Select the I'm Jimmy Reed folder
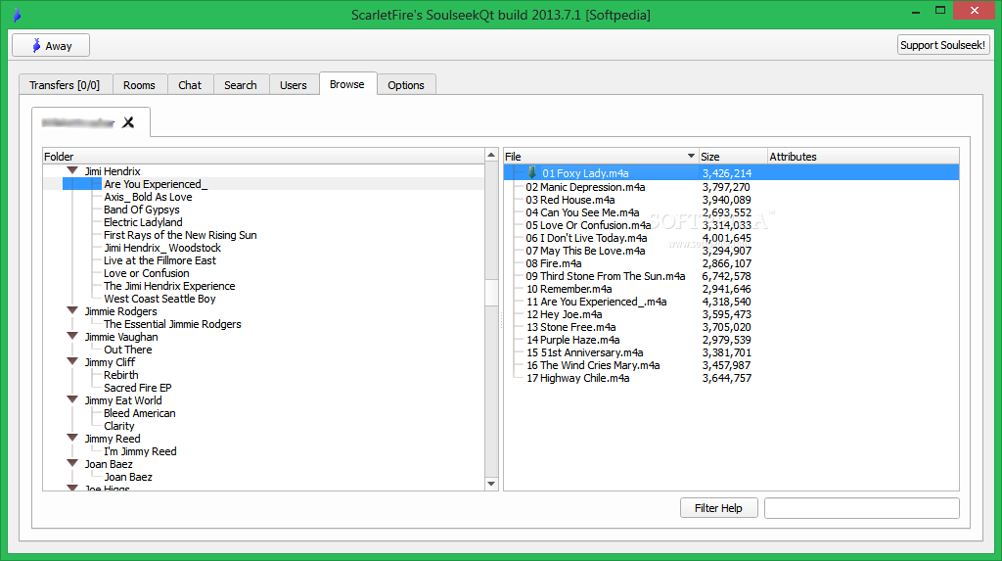 [140, 451]
